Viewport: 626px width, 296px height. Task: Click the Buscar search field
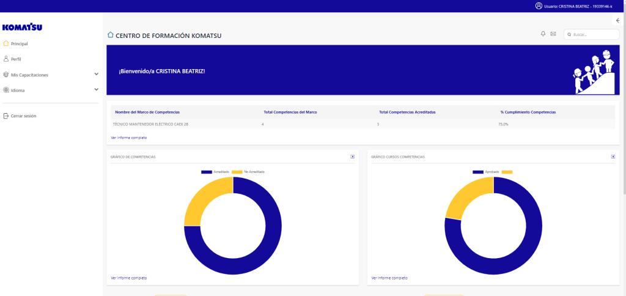click(x=592, y=35)
